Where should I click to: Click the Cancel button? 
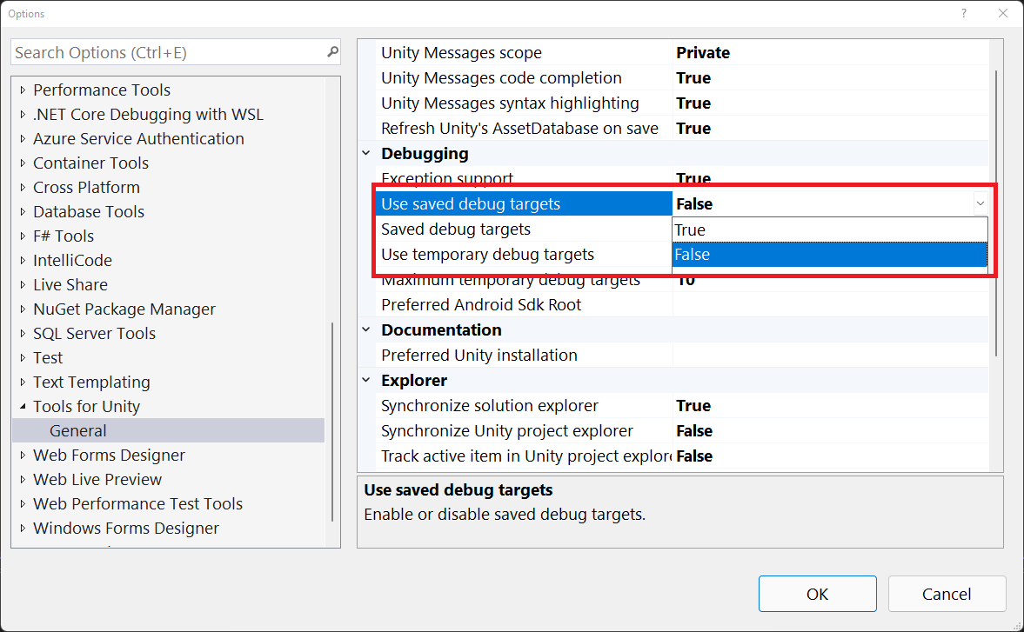coord(947,594)
